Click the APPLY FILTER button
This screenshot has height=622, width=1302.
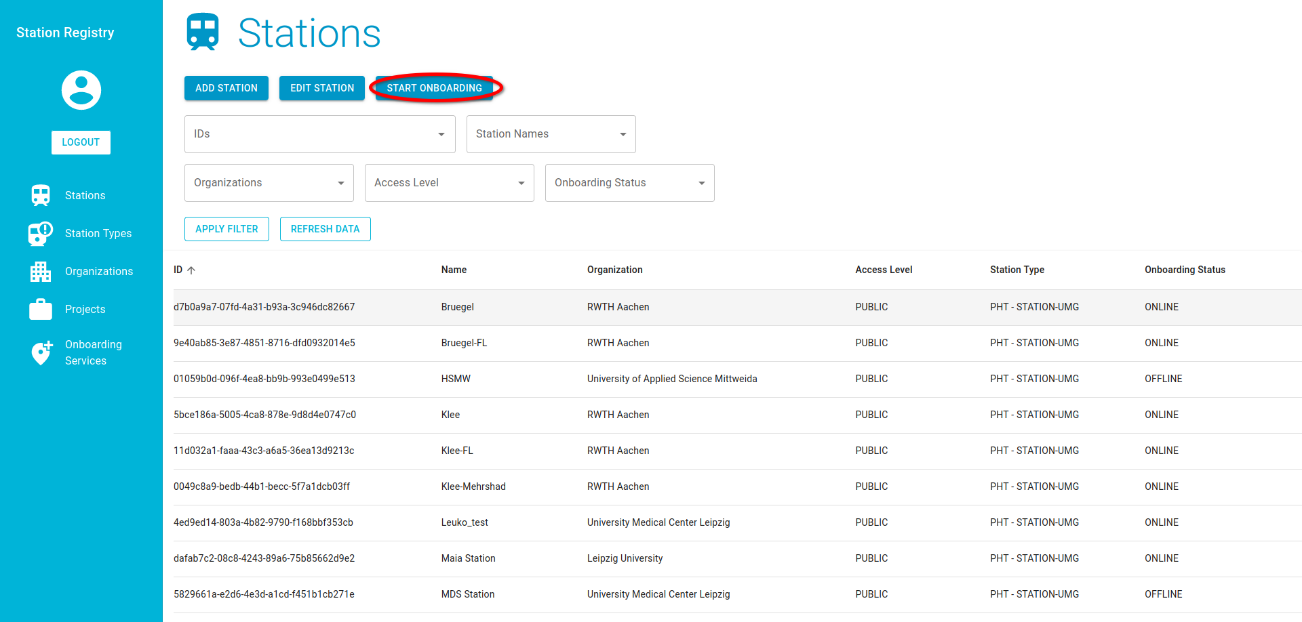[226, 229]
